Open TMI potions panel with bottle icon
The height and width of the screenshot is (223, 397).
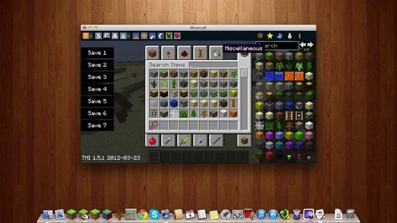290,36
